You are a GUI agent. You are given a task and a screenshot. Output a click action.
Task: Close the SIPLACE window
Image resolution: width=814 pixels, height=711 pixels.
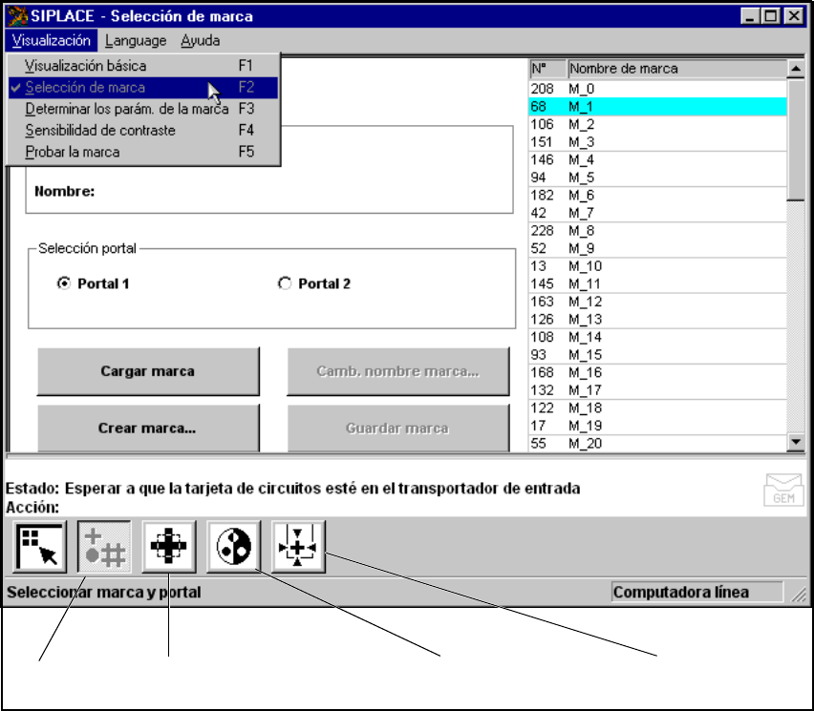[794, 16]
